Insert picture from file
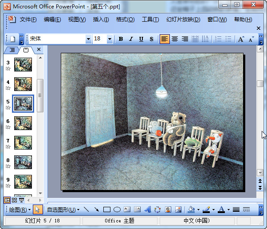This screenshot has width=267, height=229. [178, 209]
